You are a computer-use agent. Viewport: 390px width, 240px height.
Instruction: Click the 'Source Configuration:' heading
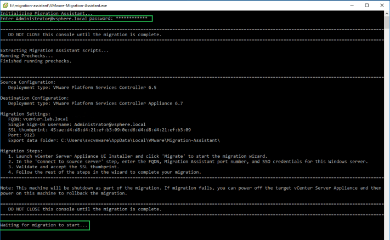(x=28, y=82)
